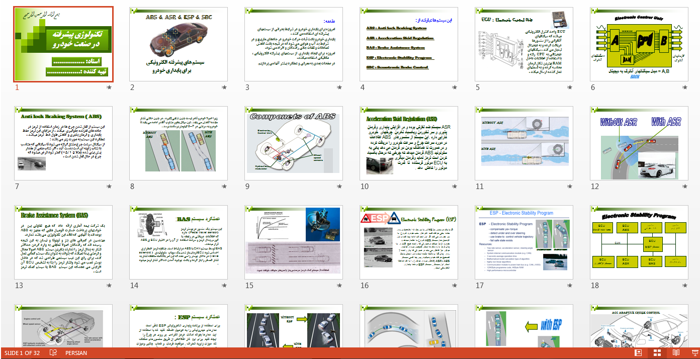Click the animation star under slide 14
This screenshot has height=359, width=700.
224,285
